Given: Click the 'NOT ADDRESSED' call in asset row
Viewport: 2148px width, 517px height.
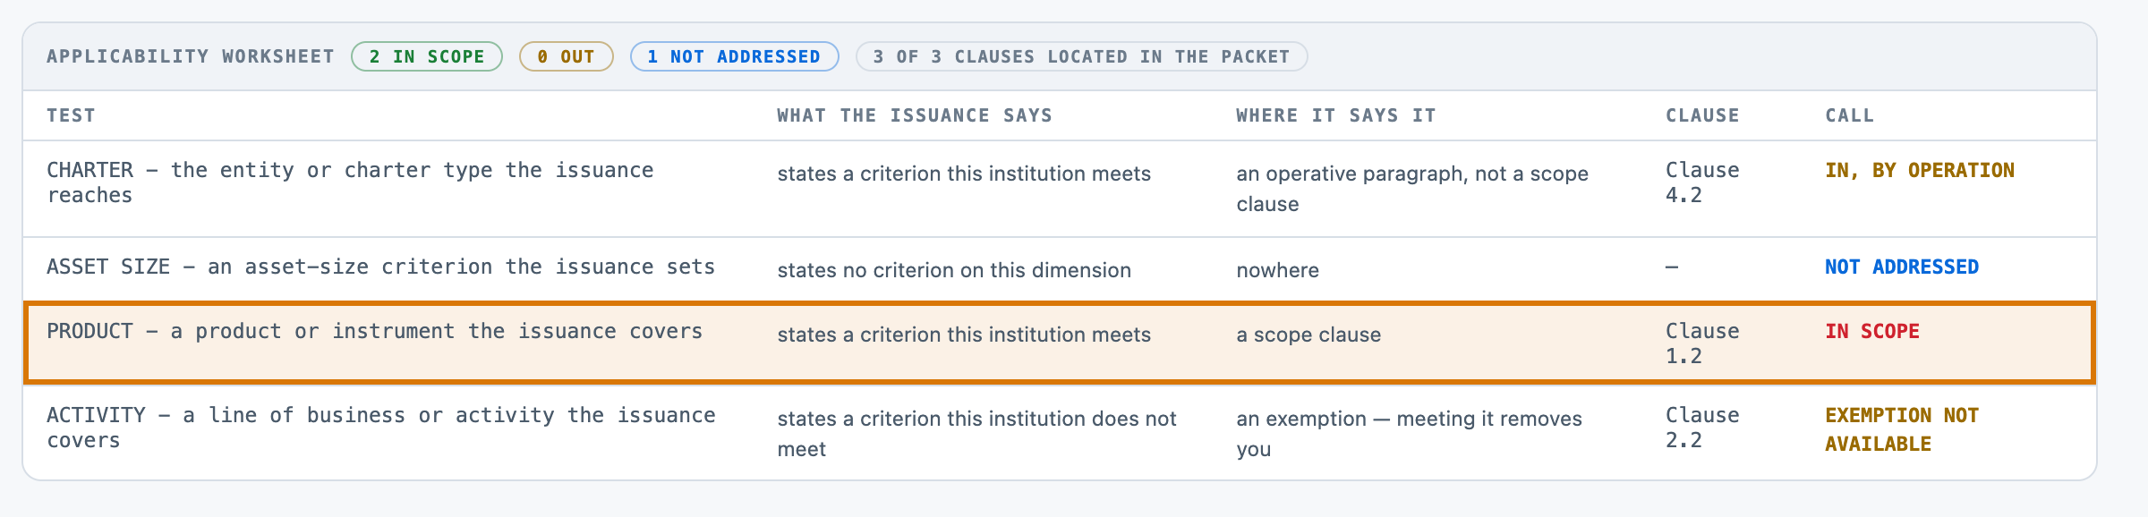Looking at the screenshot, I should (x=1902, y=267).
